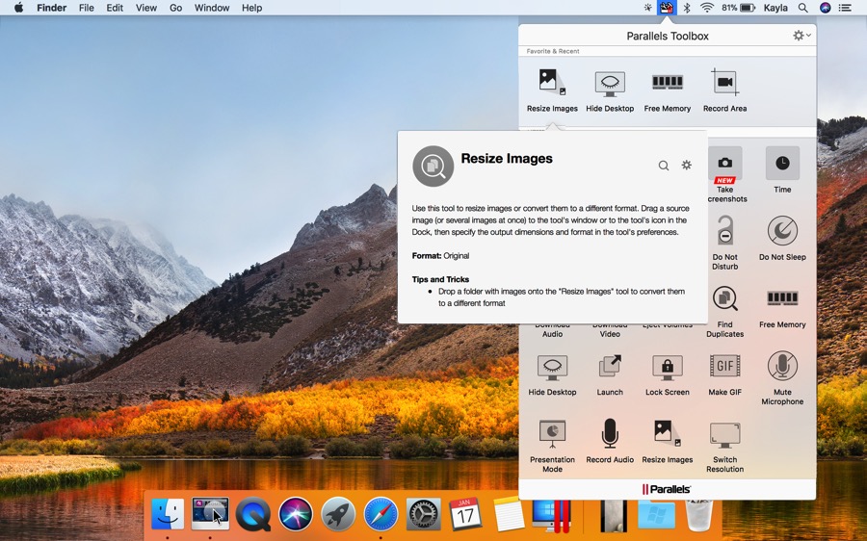Viewport: 867px width, 541px height.
Task: Open the Kayla user menu
Action: pyautogui.click(x=775, y=8)
